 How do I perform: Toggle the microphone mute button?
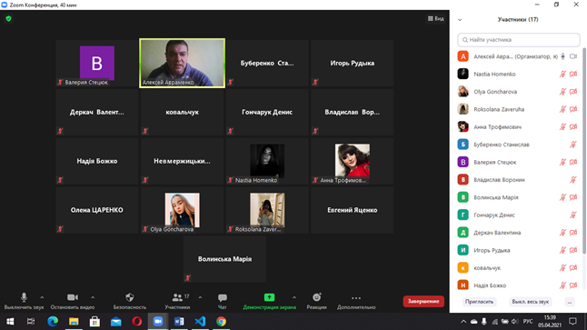pos(24,297)
